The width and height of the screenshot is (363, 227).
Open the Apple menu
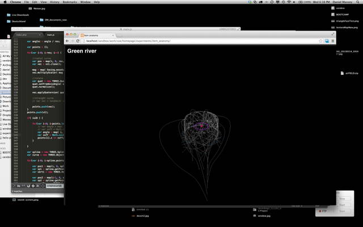coord(5,2)
